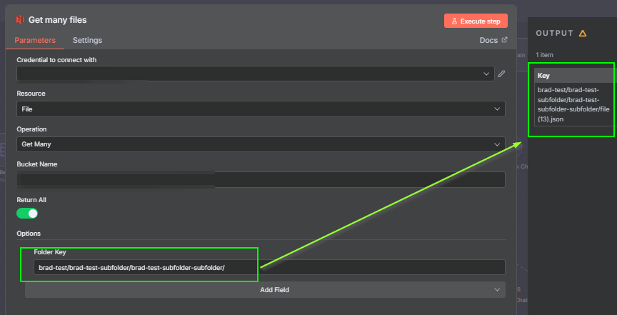Click the external link icon beside Docs

505,40
